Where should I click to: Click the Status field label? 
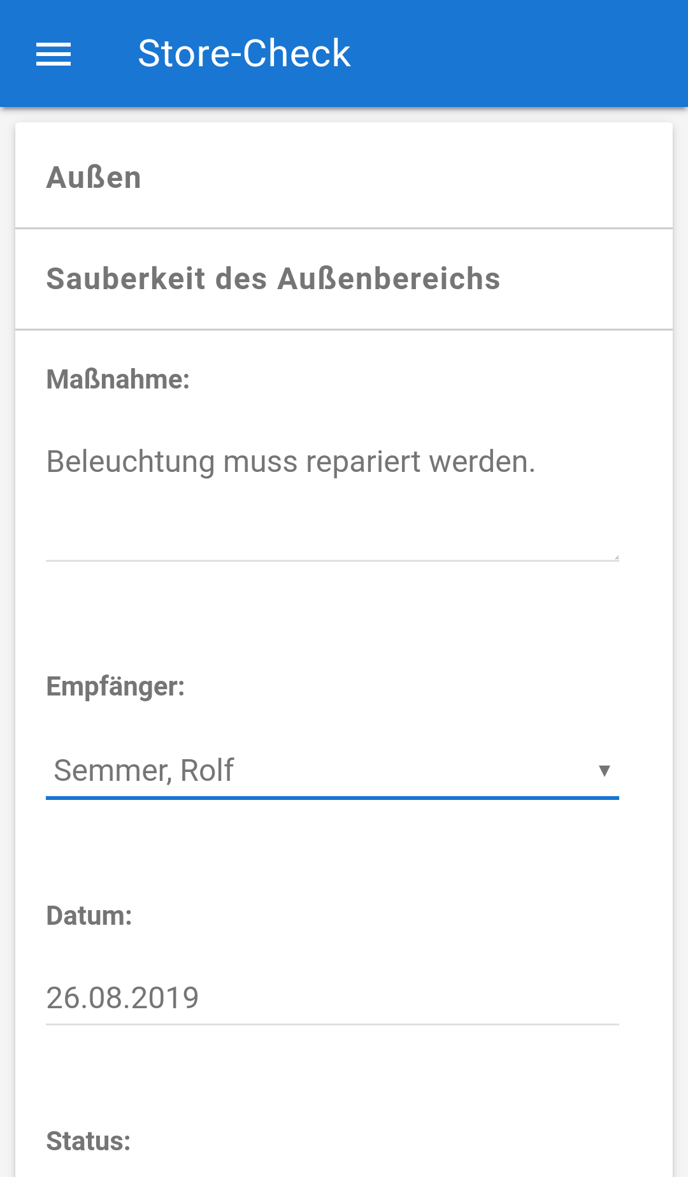point(89,1141)
